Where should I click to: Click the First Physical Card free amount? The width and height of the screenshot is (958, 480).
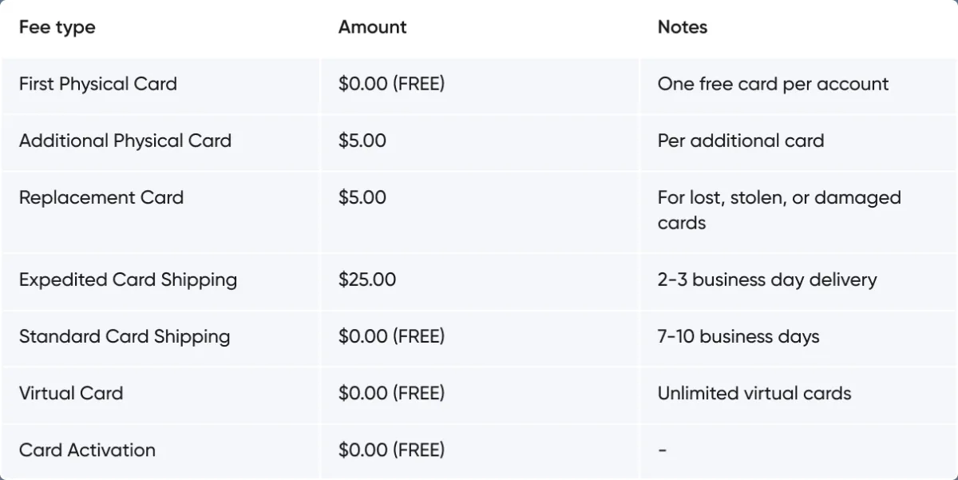(x=391, y=84)
